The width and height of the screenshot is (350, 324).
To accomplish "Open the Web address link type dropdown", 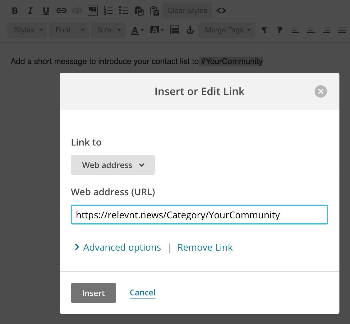I will point(113,165).
